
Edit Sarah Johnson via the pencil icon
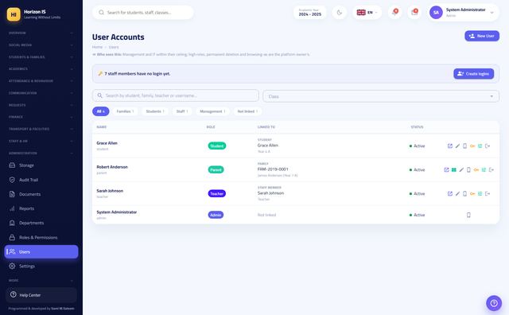457,193
